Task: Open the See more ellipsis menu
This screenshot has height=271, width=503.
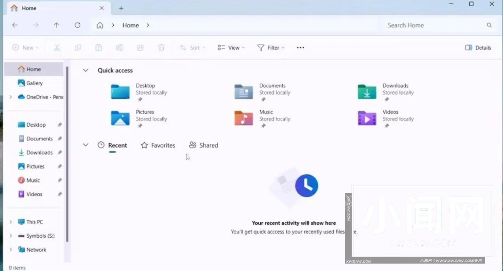Action: (x=301, y=48)
